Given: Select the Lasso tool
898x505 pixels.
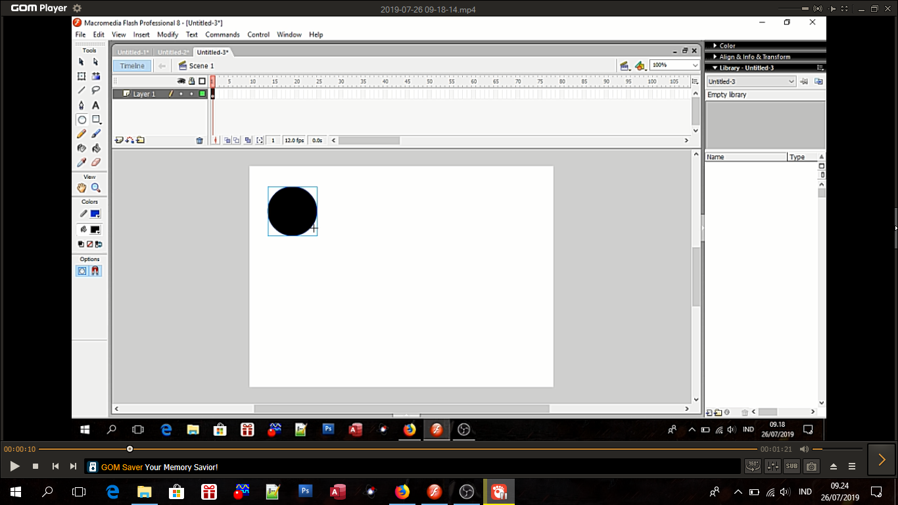Looking at the screenshot, I should click(96, 90).
